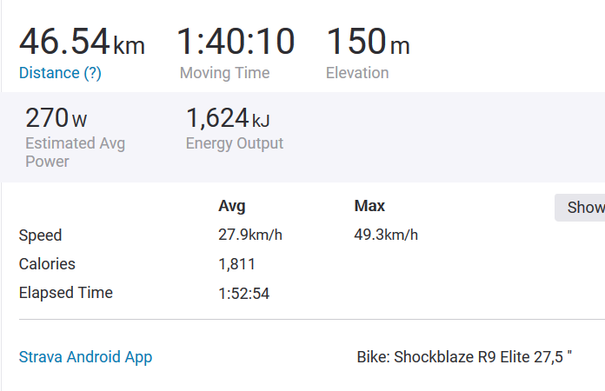Viewport: 605px width, 391px height.
Task: Click the Elevation label
Action: [357, 73]
